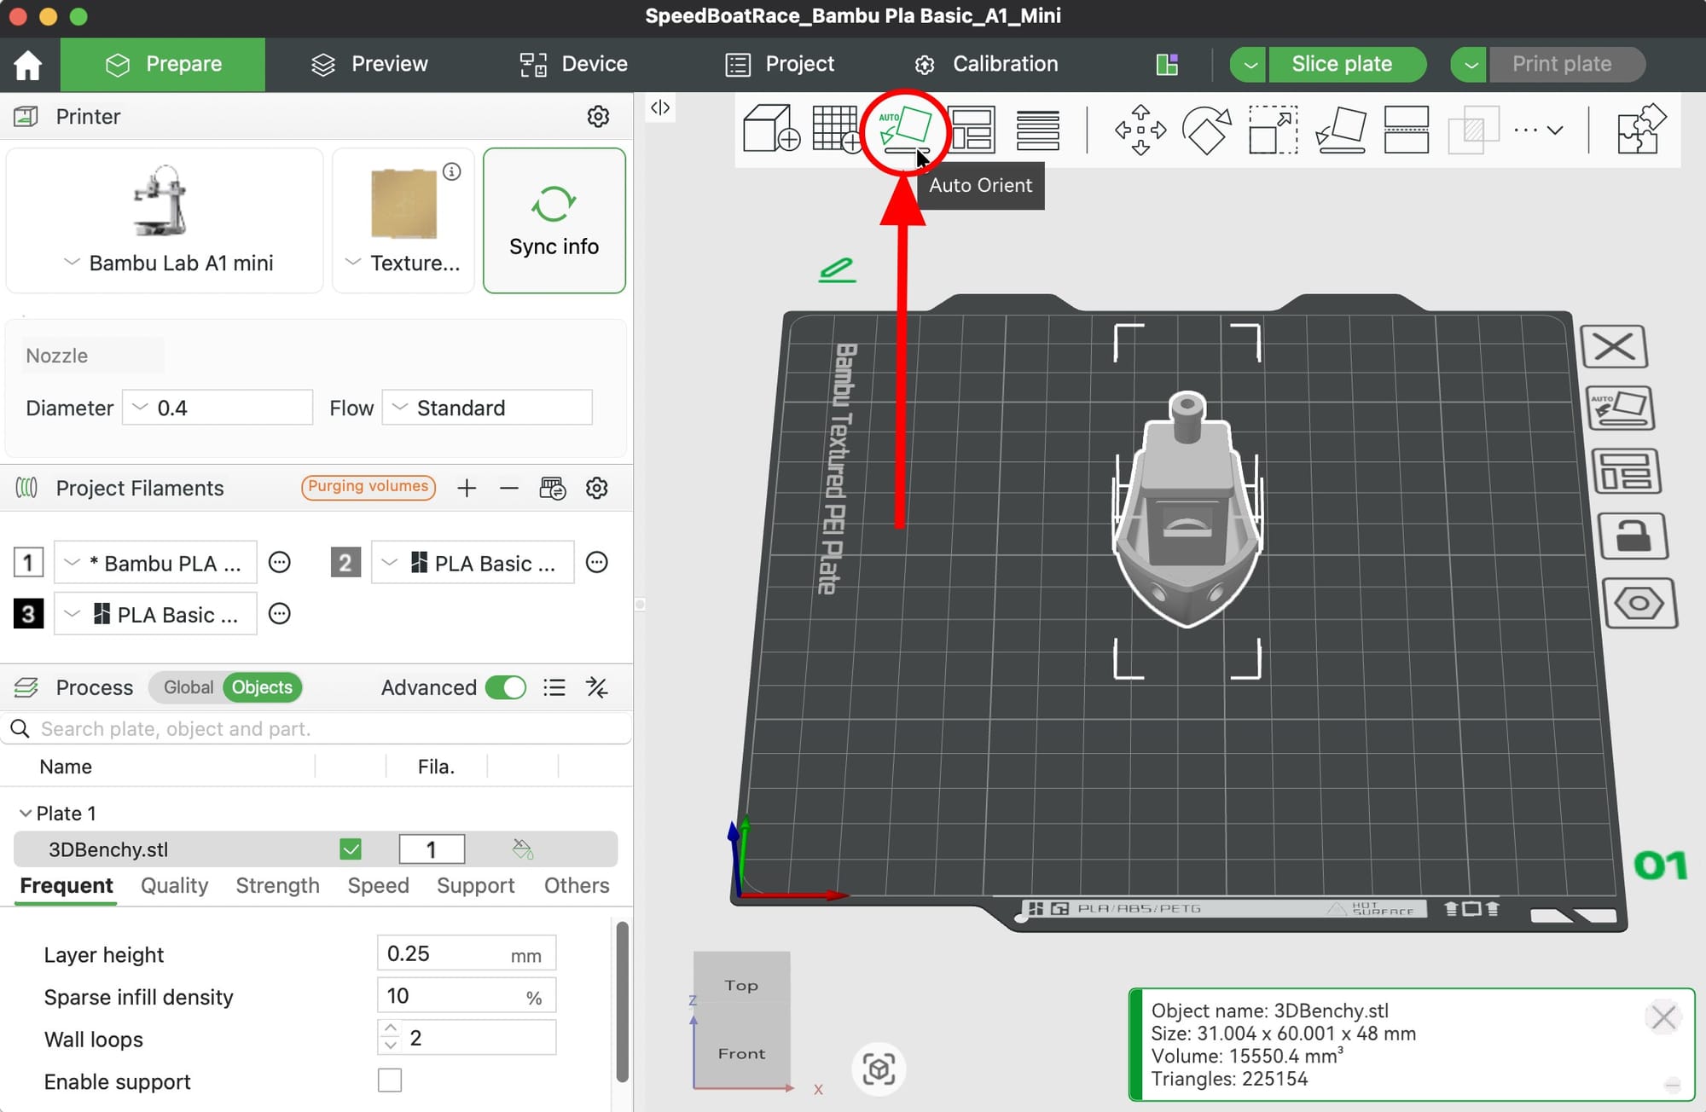Open the Assembly View puzzle icon
Viewport: 1706px width, 1112px height.
coord(1640,130)
